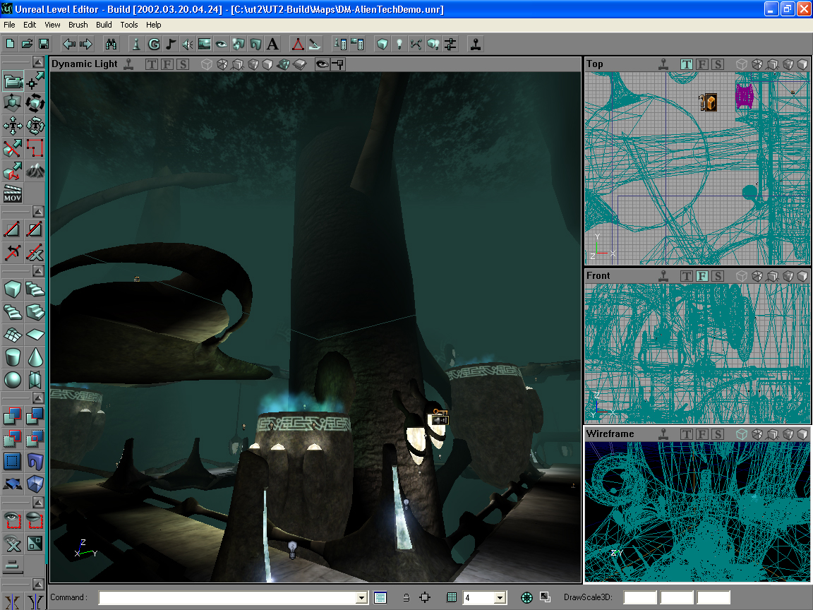
Task: Collapse the top toolbox section arrow
Action: tap(39, 63)
